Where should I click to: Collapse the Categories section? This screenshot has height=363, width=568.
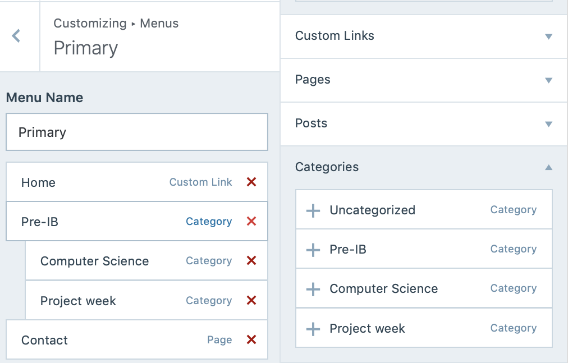click(548, 167)
